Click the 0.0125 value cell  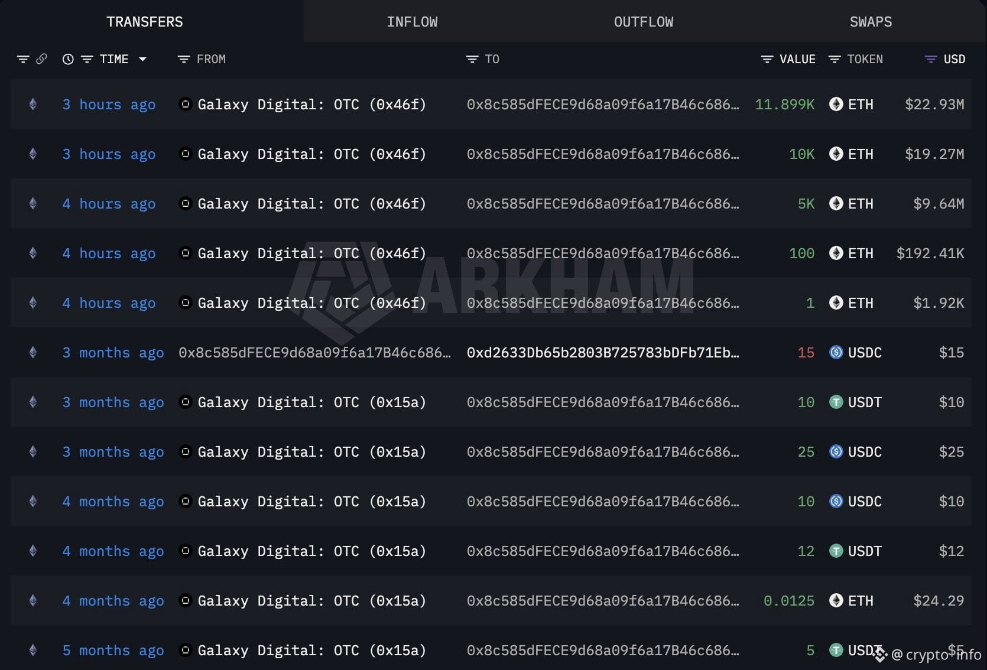click(x=789, y=601)
